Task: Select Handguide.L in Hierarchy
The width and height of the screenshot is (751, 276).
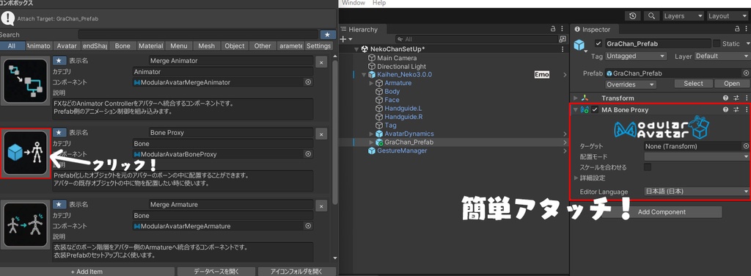Action: [403, 109]
